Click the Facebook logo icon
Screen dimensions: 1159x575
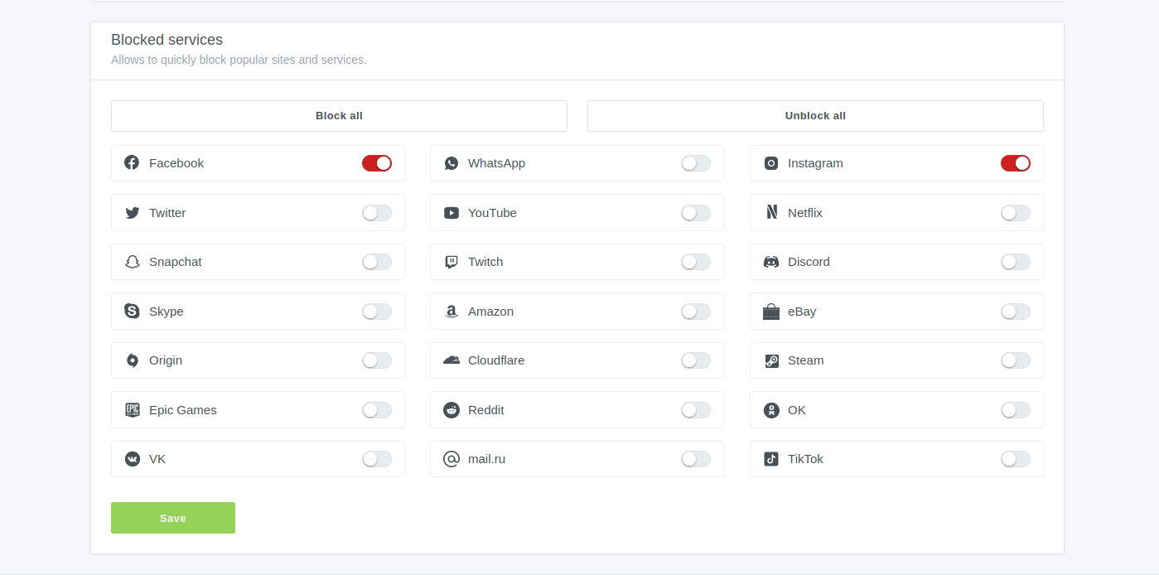coord(132,163)
